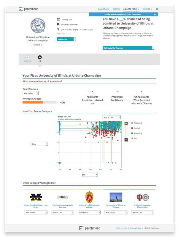Toggle You star marker in legend
Screen dimensions: 178x238
pos(134,138)
